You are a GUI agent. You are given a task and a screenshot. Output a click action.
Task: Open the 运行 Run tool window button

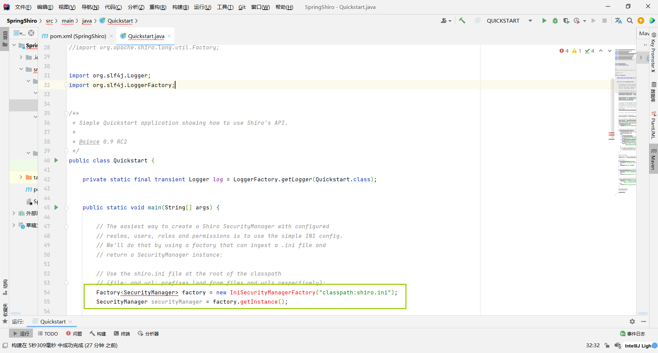[21, 333]
